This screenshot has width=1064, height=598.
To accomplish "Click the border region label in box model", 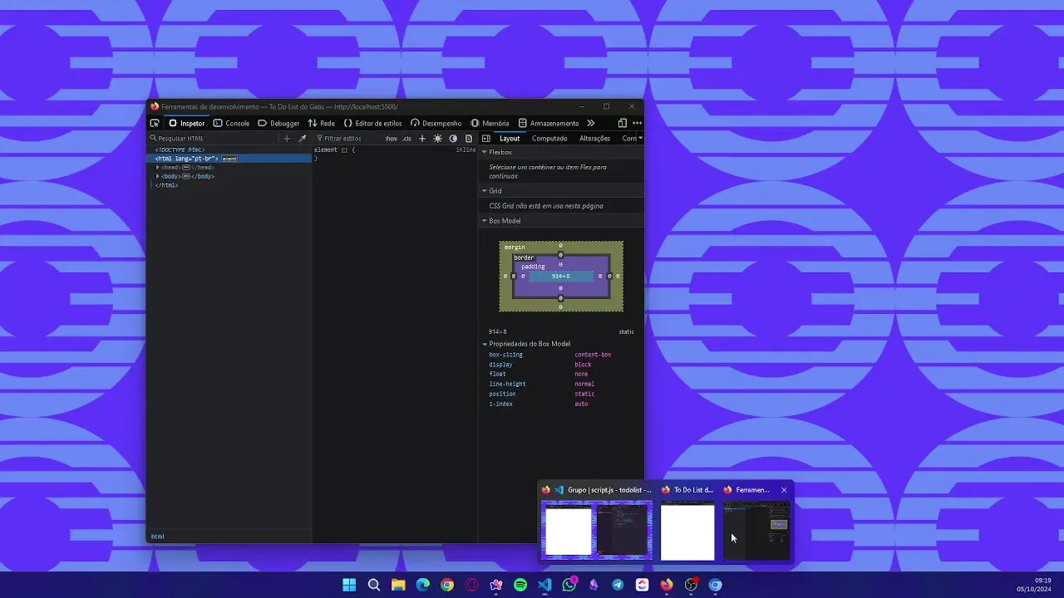I will (x=524, y=257).
